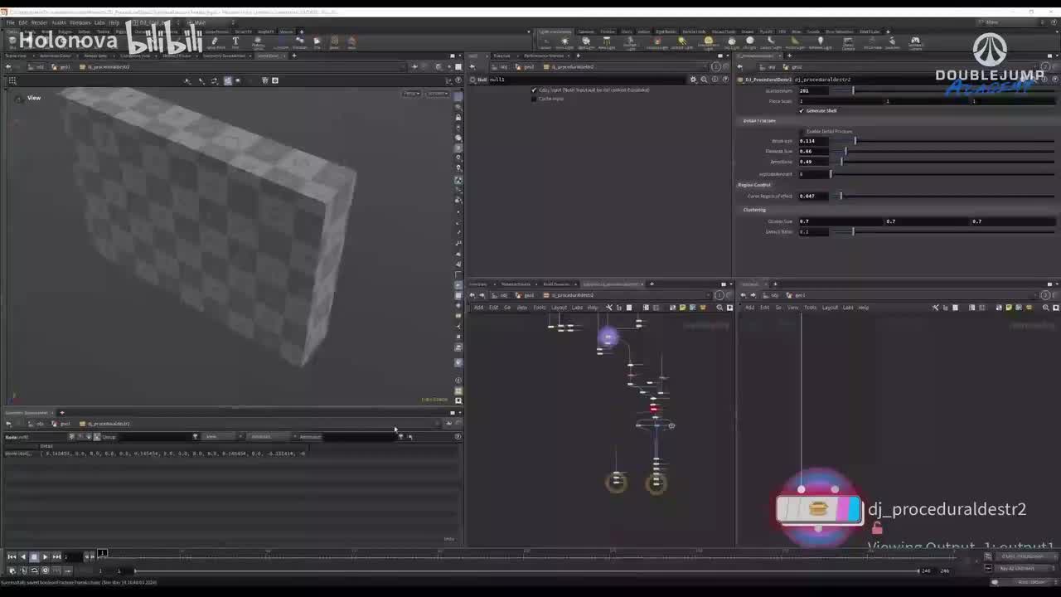Screen dimensions: 1061x597
Task: Click the Element Size value field
Action: [813, 151]
